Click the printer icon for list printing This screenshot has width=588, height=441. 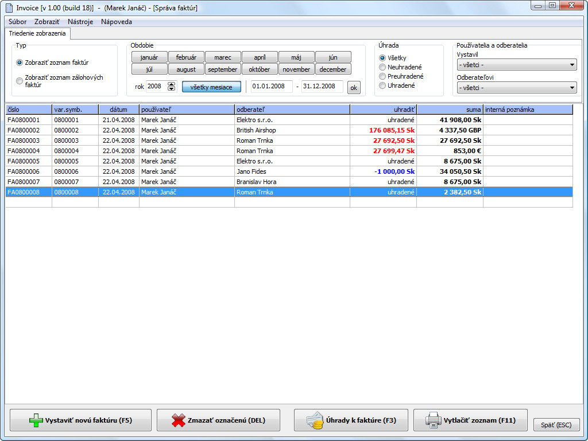tap(433, 420)
